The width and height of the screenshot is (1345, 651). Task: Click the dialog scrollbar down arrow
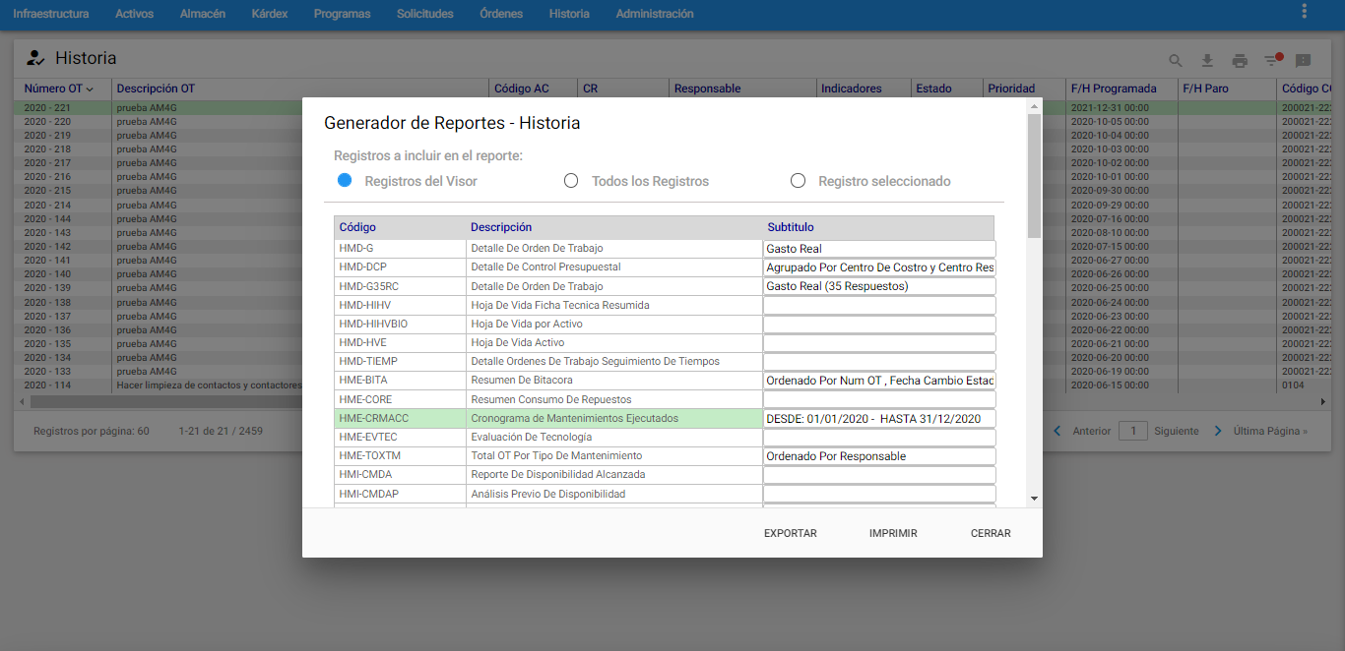click(x=1034, y=499)
